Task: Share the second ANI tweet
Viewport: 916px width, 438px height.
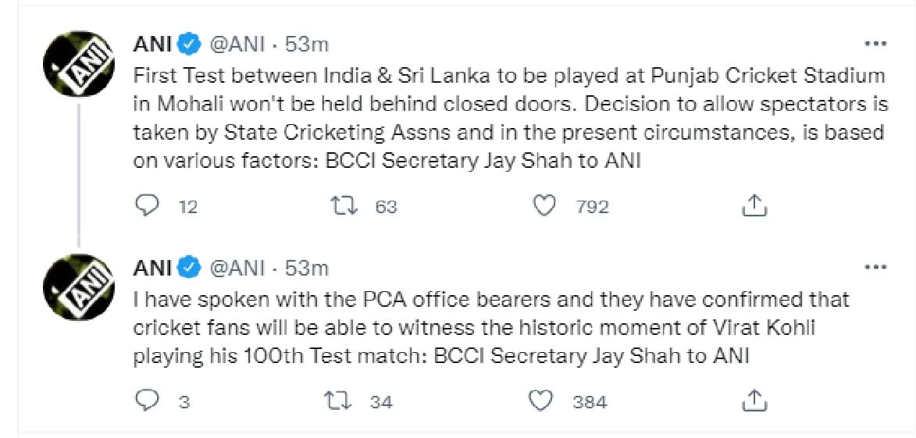Action: (754, 401)
